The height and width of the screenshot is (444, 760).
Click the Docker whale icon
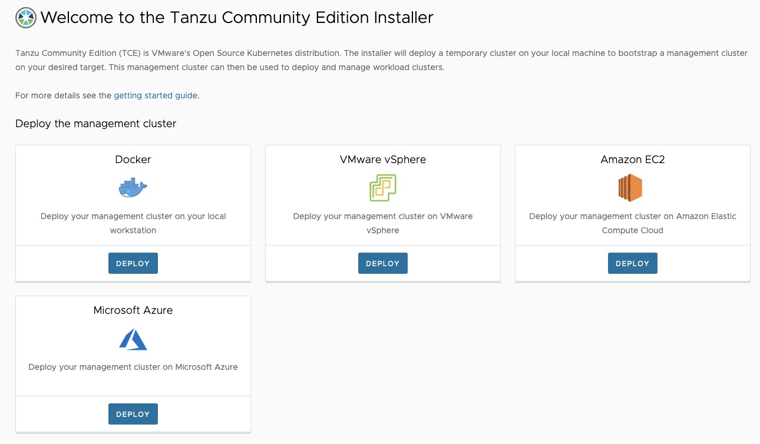tap(133, 187)
